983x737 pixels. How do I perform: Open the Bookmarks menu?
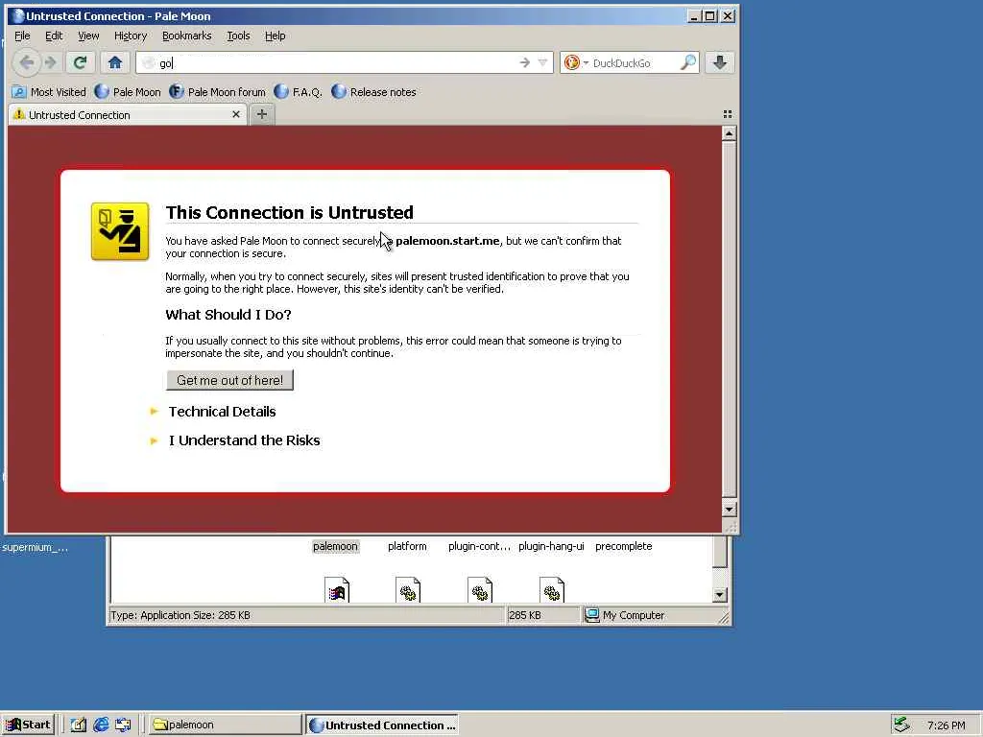[x=187, y=36]
